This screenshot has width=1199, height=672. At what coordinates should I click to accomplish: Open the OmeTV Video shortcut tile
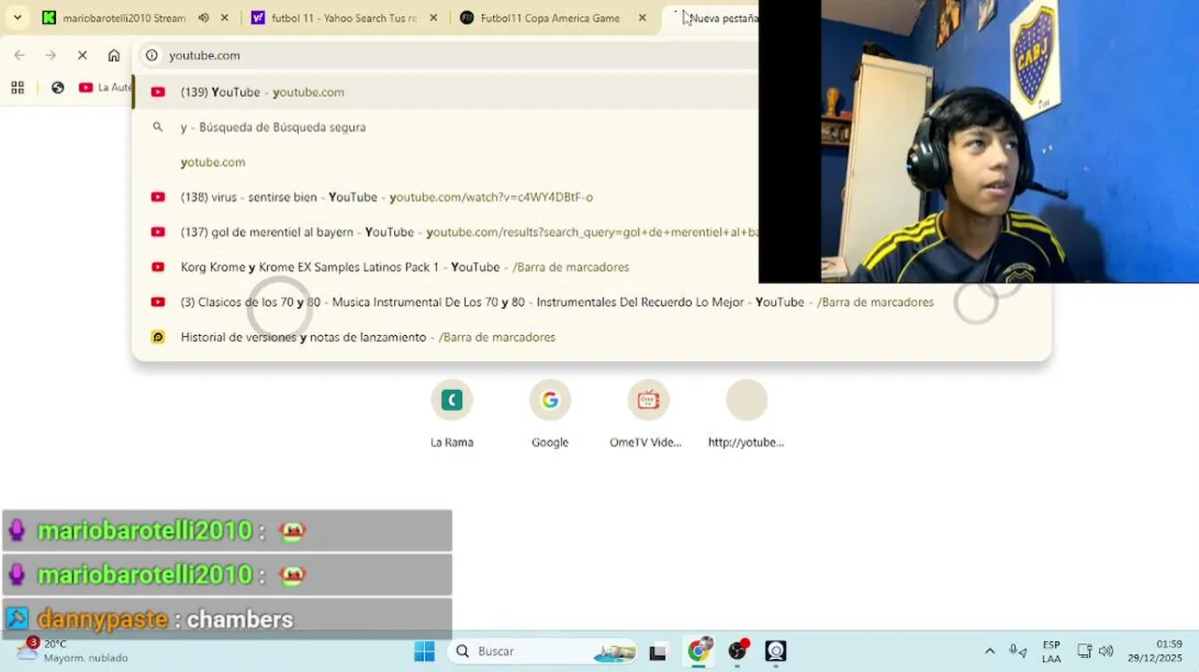647,414
